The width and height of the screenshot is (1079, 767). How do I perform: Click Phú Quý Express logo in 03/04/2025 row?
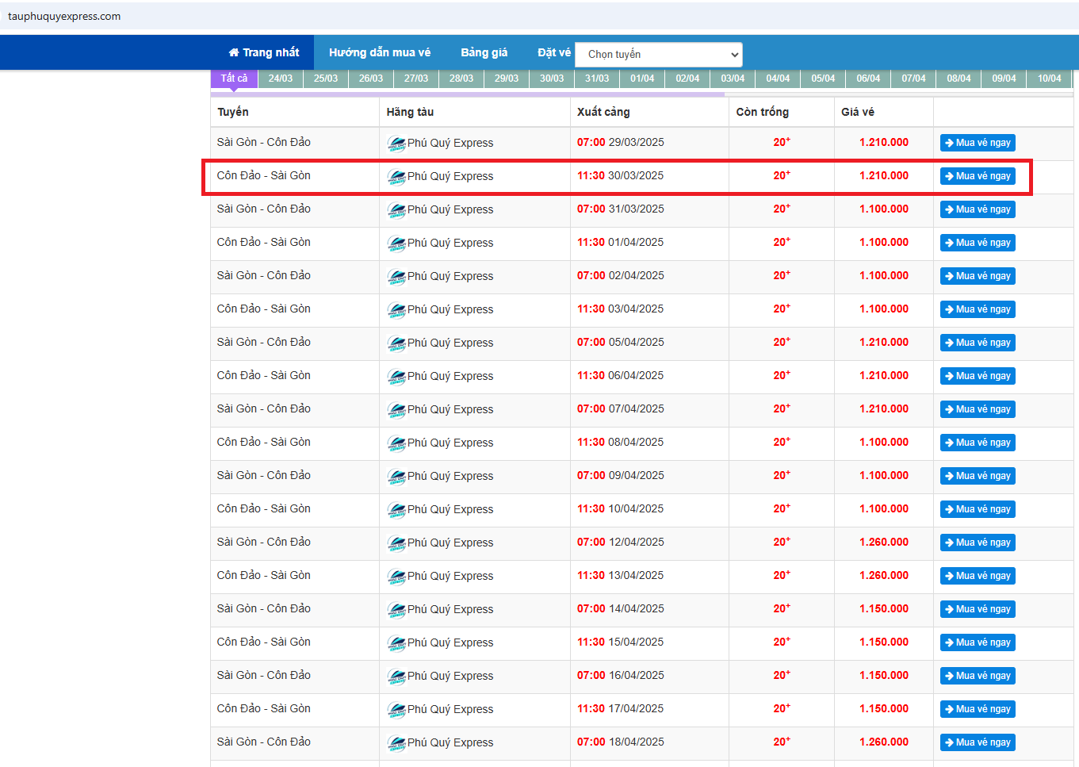396,310
